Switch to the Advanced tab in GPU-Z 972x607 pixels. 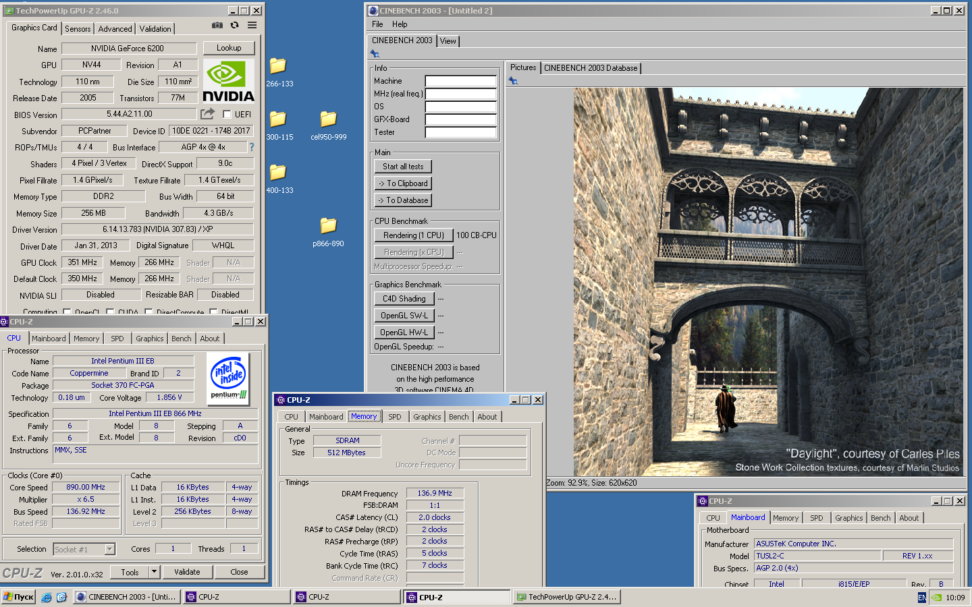pos(115,29)
